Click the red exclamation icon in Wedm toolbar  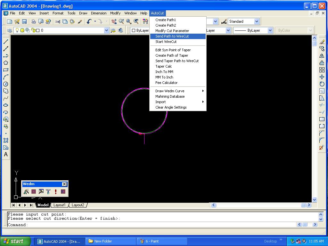[x=56, y=192]
